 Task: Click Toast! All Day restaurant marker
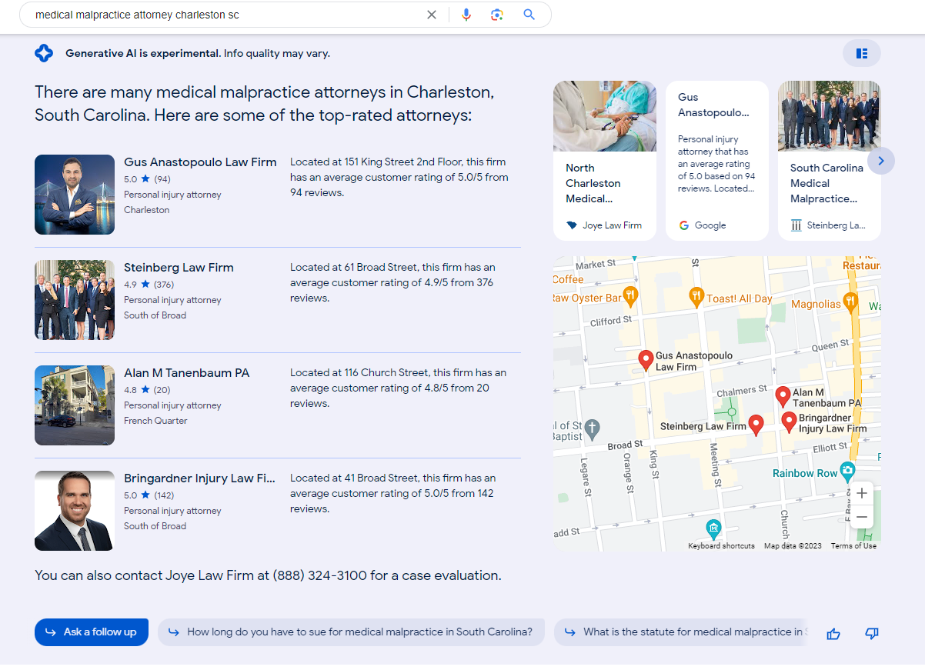696,297
